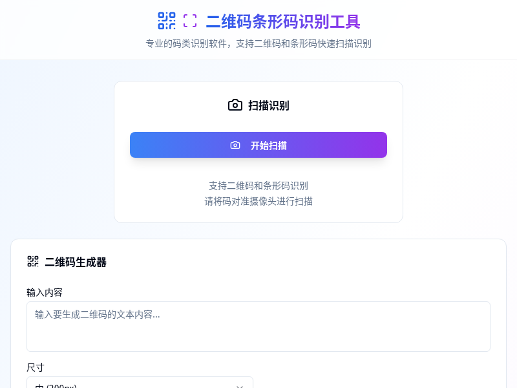The image size is (517, 388).
Task: Click the hint 请将码对准摄像头进行扫描
Action: click(258, 201)
